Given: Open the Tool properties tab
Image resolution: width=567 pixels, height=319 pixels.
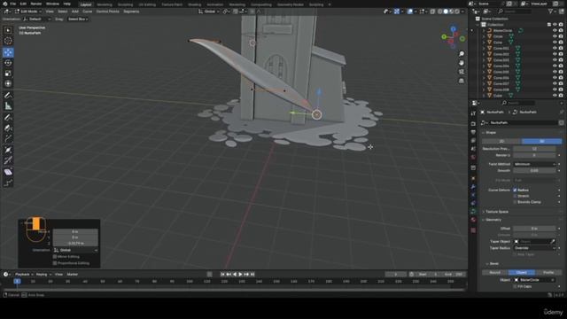Looking at the screenshot, I should [x=473, y=113].
